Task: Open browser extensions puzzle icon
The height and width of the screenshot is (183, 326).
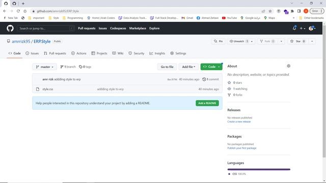Action: coord(292,11)
